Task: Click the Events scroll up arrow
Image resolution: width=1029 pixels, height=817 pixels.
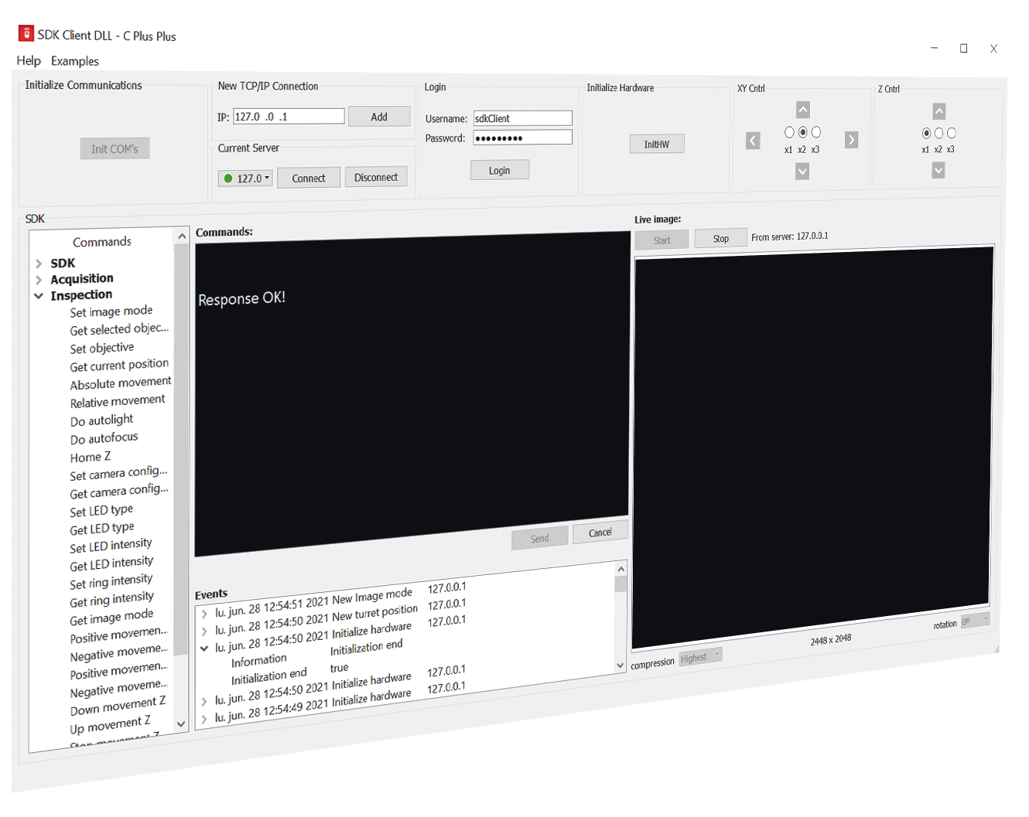Action: pyautogui.click(x=620, y=569)
